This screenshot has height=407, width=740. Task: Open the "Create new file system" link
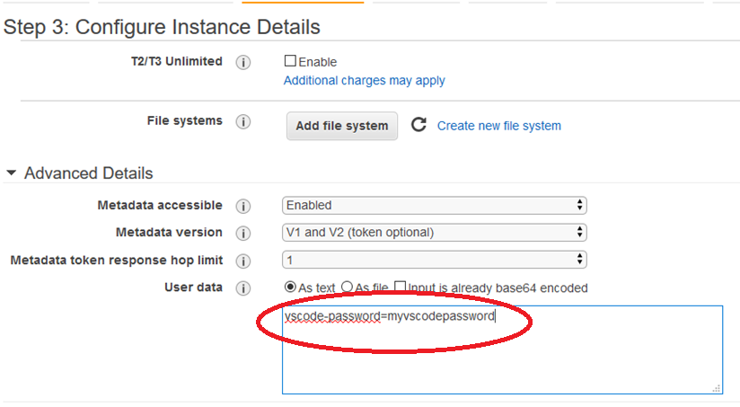[498, 126]
